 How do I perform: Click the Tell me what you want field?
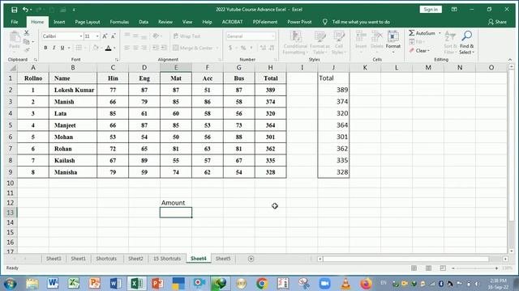[361, 22]
